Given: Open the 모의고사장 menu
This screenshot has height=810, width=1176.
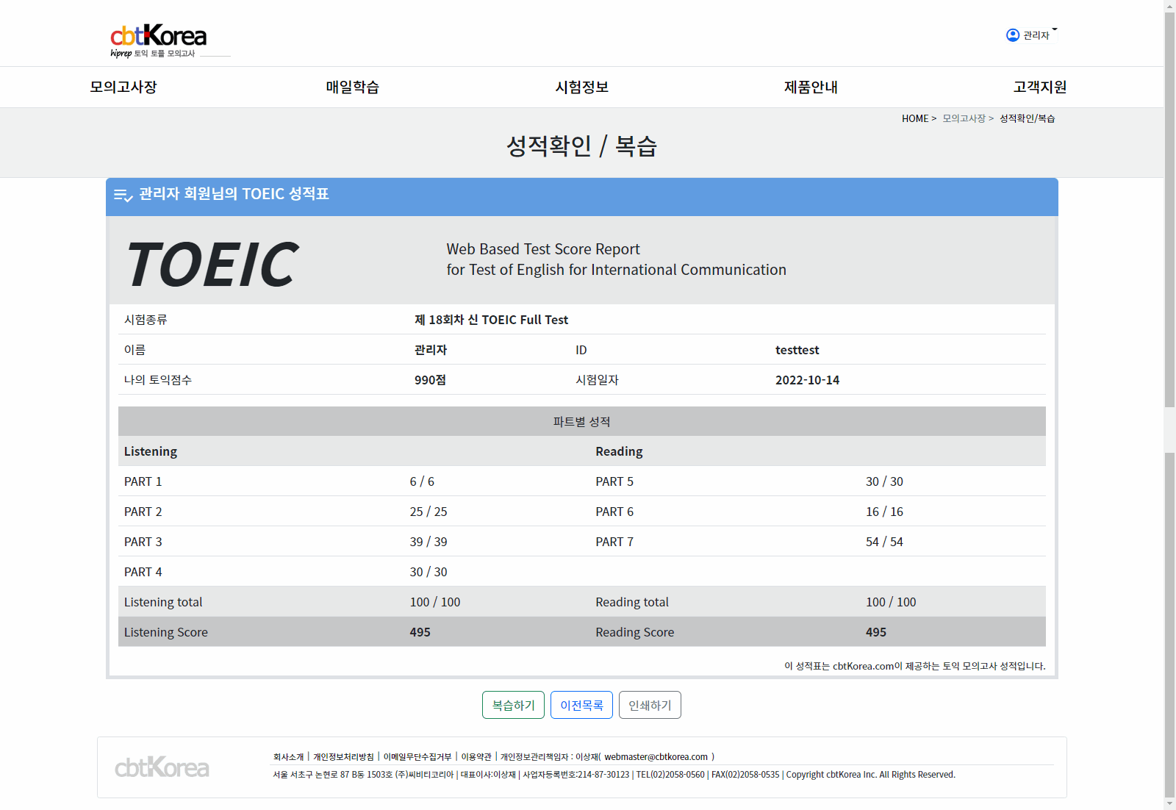Looking at the screenshot, I should pos(123,87).
